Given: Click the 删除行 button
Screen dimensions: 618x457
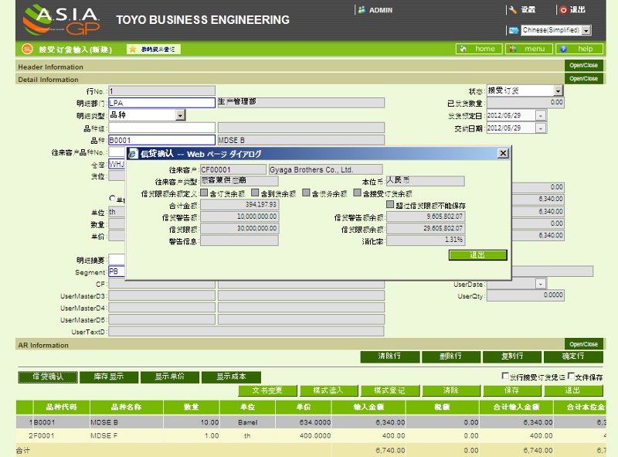Looking at the screenshot, I should [451, 356].
